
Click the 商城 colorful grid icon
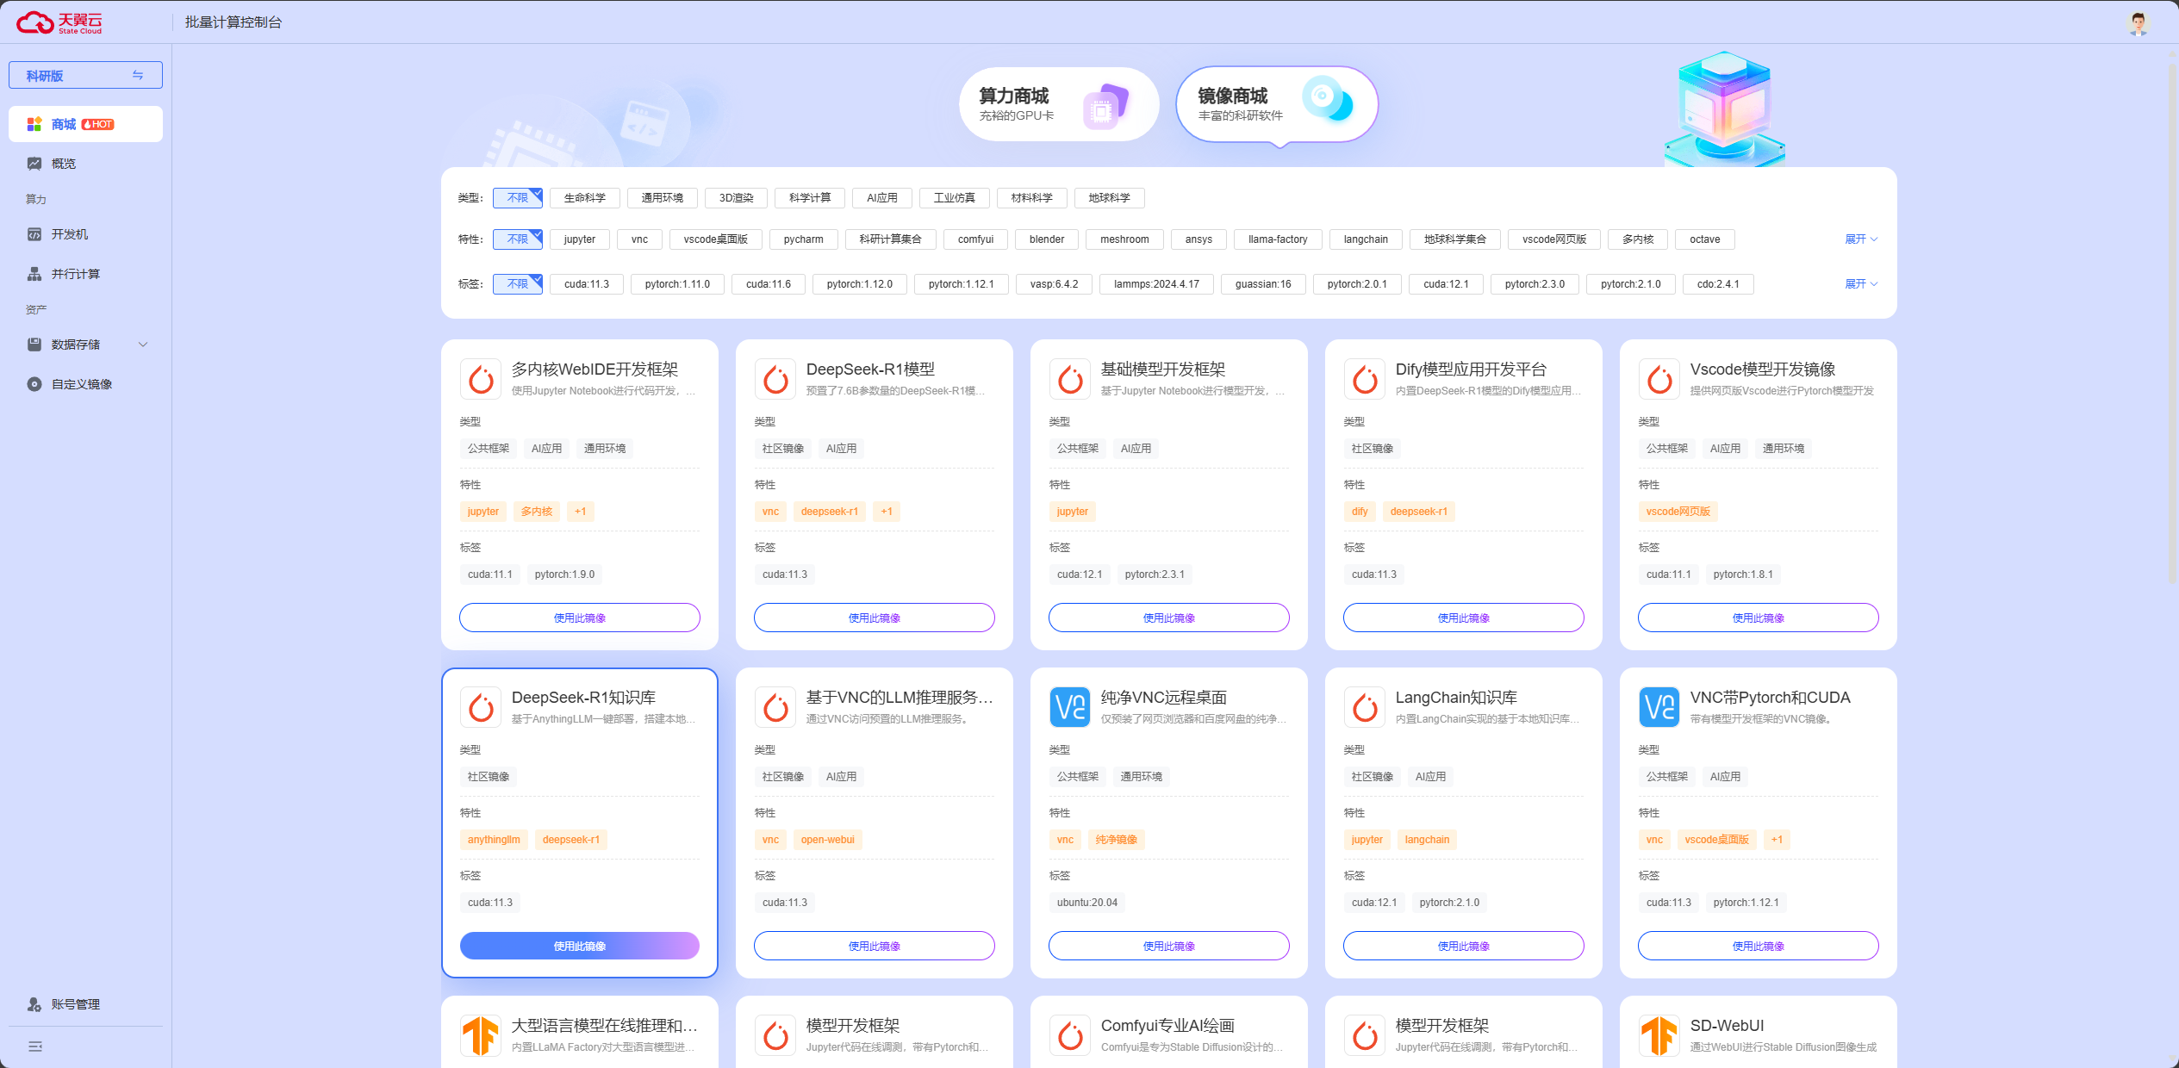coord(34,124)
